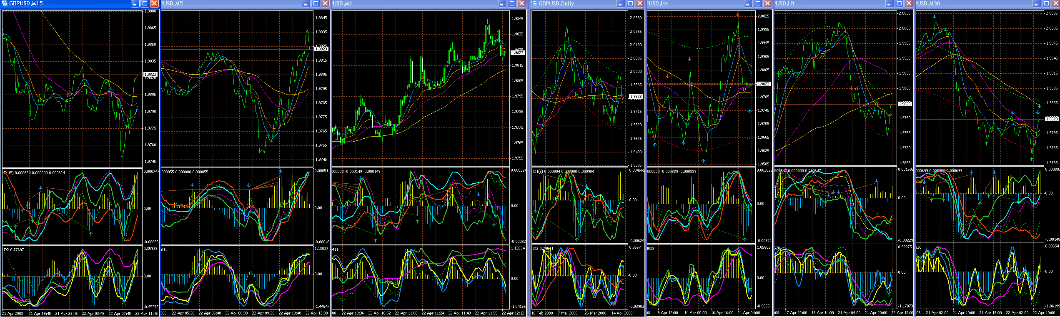This screenshot has width=1060, height=317.
Task: Minimize the H4 chart window
Action: (748, 4)
